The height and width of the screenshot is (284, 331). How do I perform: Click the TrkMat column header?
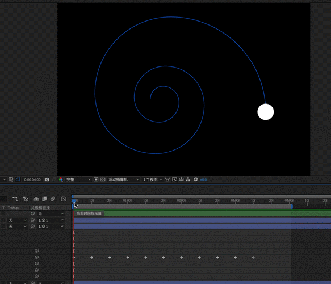pyautogui.click(x=13, y=208)
